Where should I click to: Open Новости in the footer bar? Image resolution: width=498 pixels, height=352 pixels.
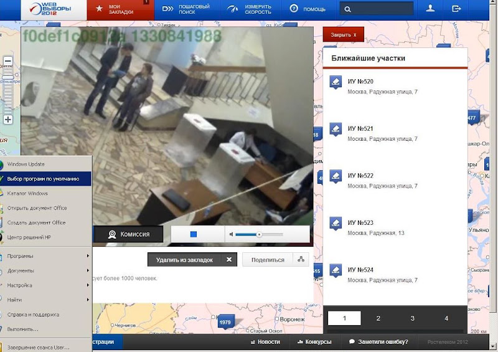point(265,342)
